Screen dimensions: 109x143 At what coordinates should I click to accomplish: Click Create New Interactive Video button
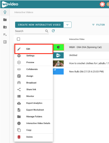pos(39,25)
